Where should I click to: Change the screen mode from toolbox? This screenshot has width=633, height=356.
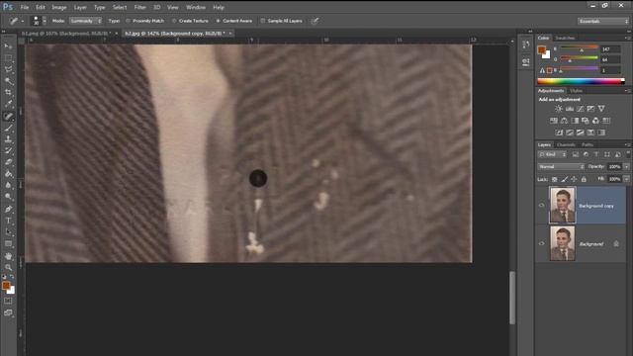tap(8, 312)
